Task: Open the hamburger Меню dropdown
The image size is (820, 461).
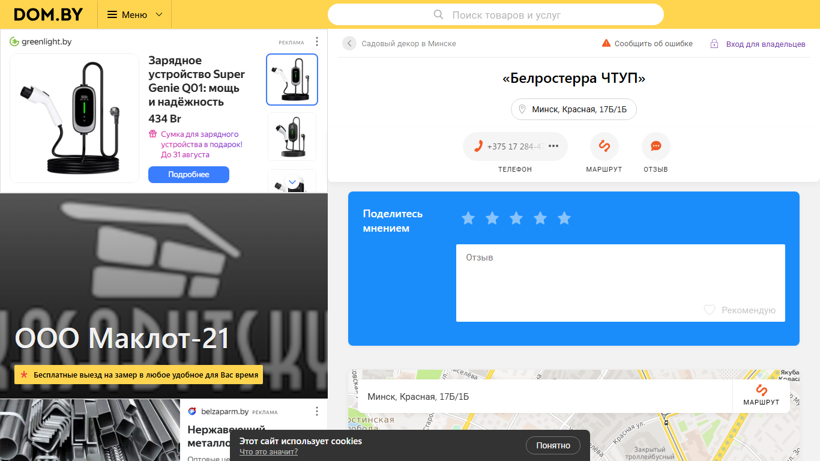Action: tap(134, 14)
